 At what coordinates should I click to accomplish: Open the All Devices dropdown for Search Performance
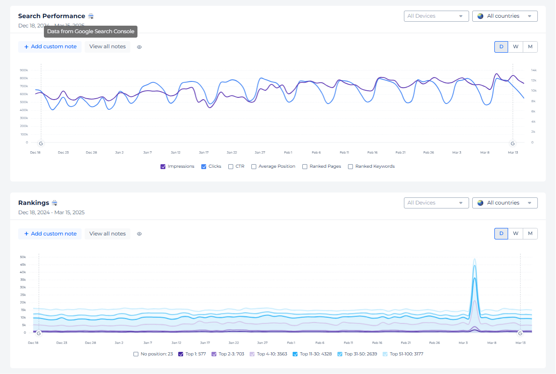436,15
